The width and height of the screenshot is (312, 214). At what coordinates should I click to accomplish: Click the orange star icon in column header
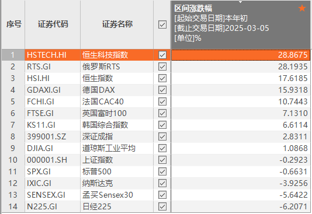[x=302, y=8]
